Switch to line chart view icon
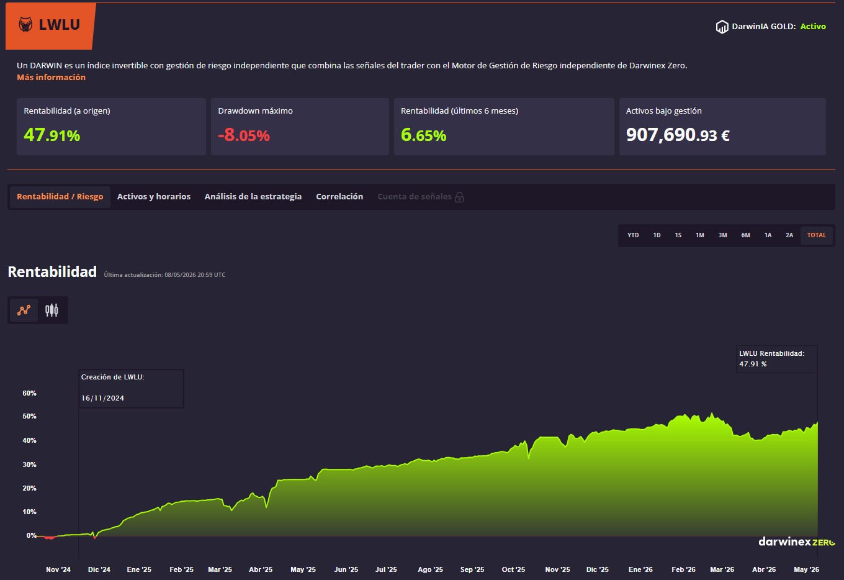This screenshot has width=844, height=580. pyautogui.click(x=24, y=310)
